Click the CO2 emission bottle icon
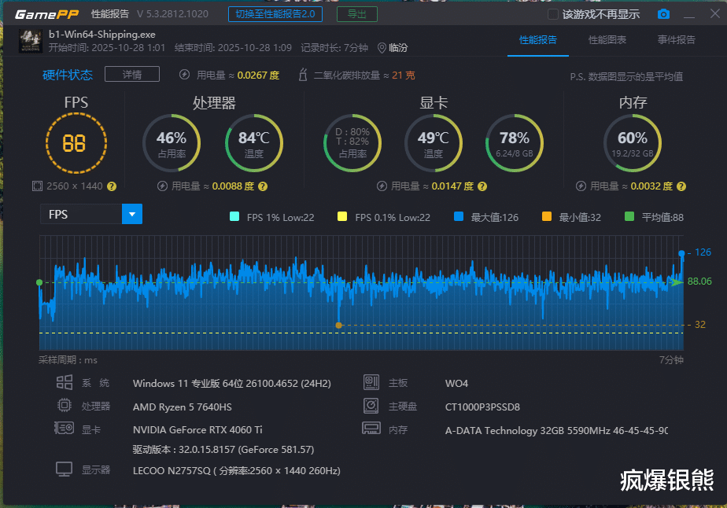The width and height of the screenshot is (727, 508). click(x=303, y=75)
